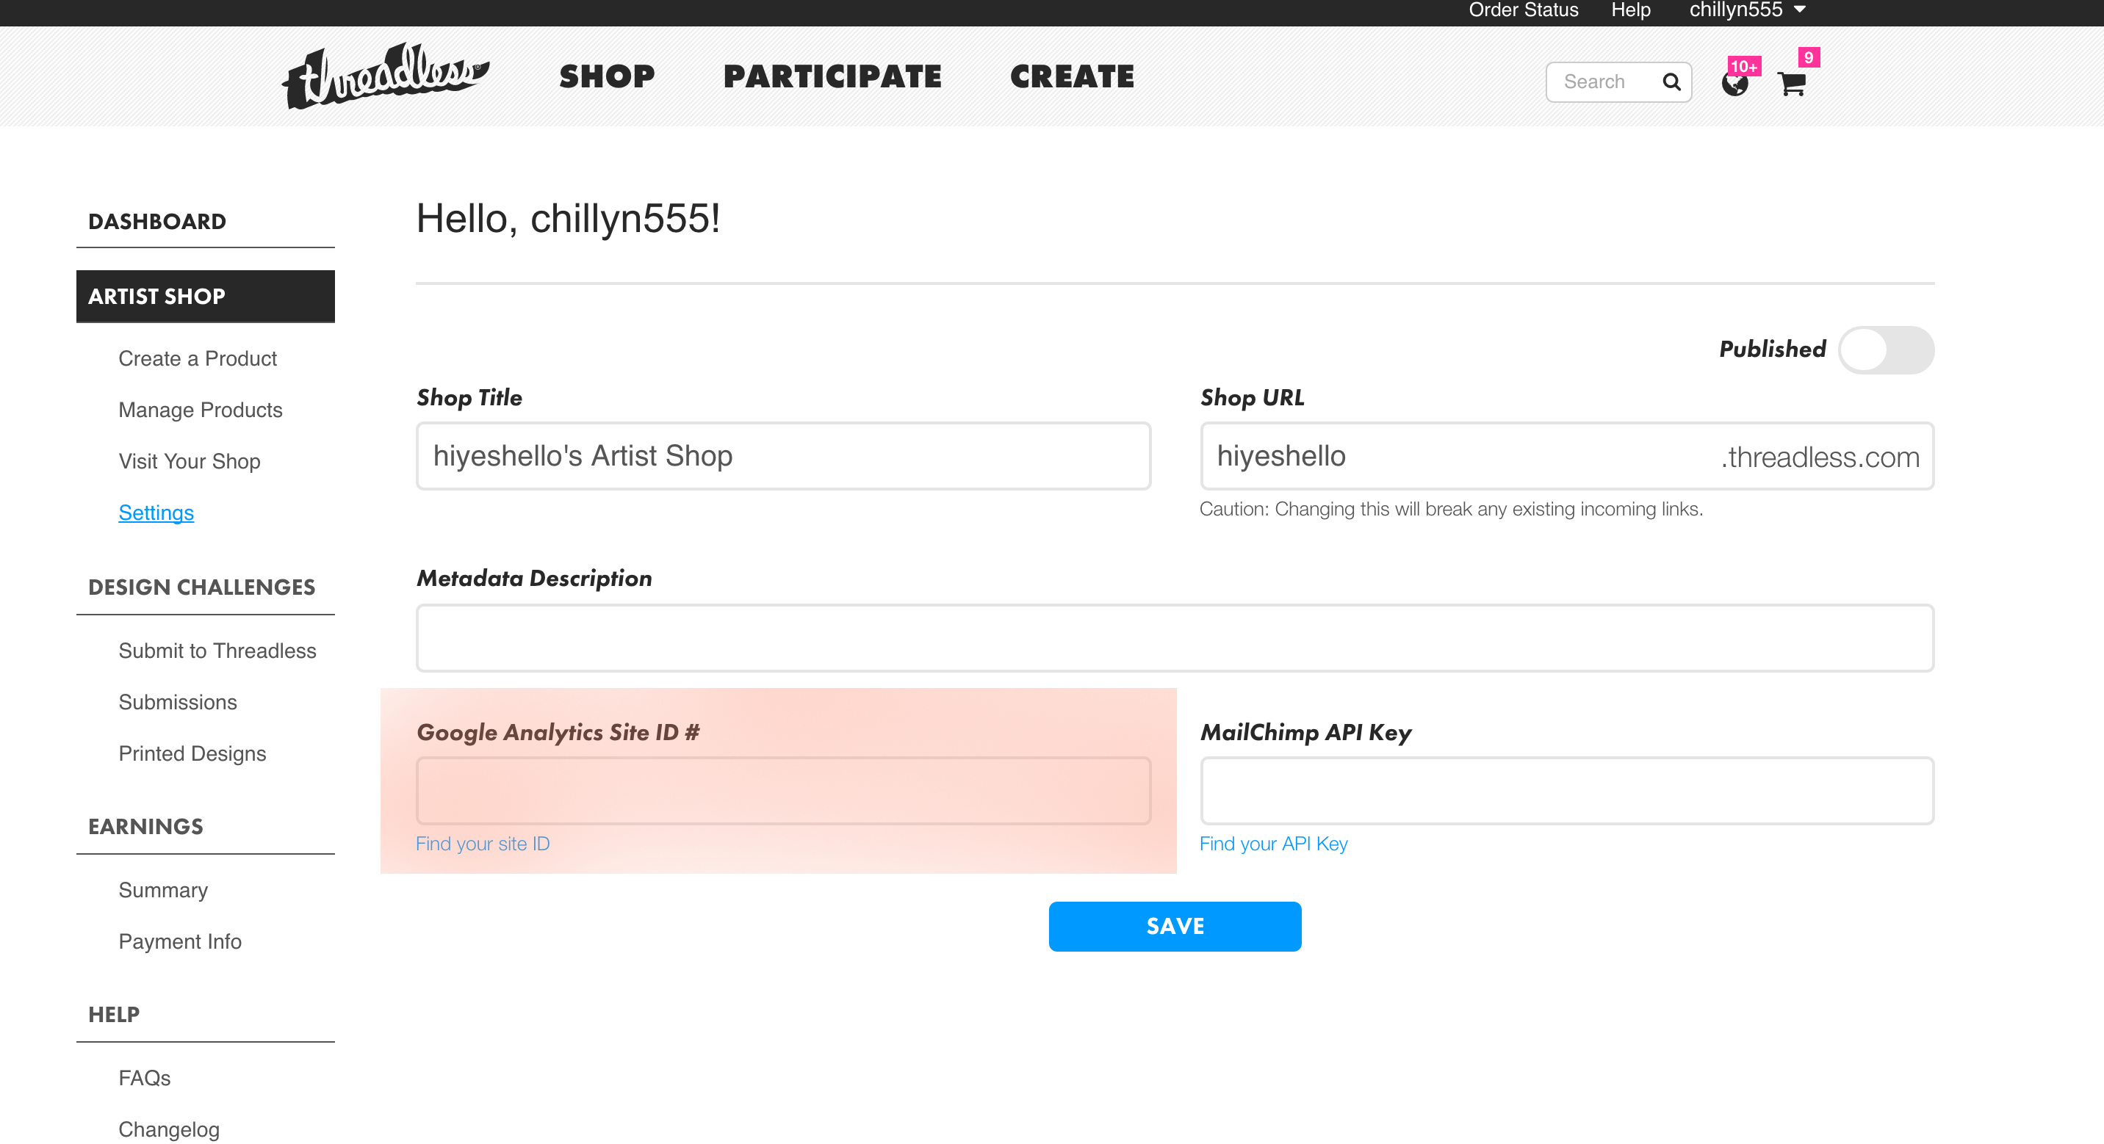This screenshot has width=2104, height=1144.
Task: Select the DASHBOARD sidebar section
Action: [156, 221]
